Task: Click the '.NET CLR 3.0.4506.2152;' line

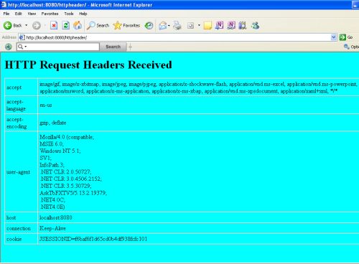Action: 71,179
